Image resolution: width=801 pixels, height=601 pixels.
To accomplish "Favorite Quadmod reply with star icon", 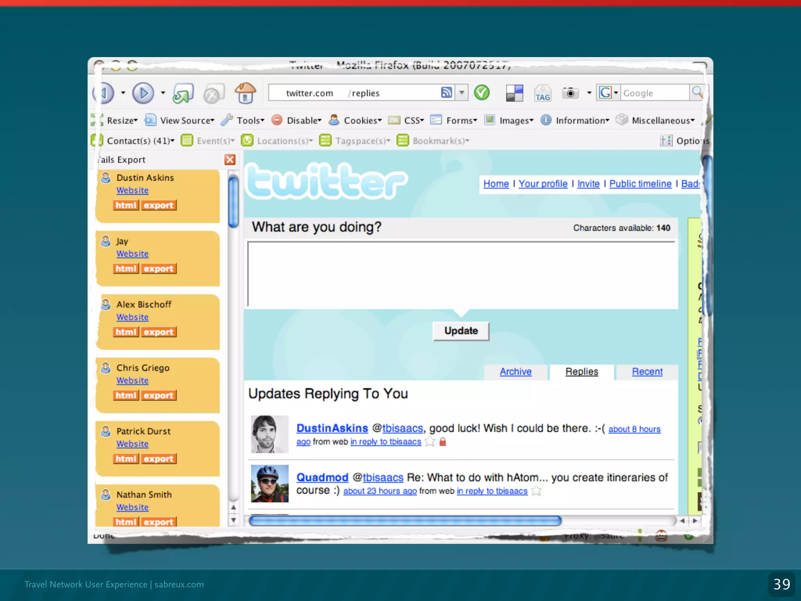I will point(536,491).
